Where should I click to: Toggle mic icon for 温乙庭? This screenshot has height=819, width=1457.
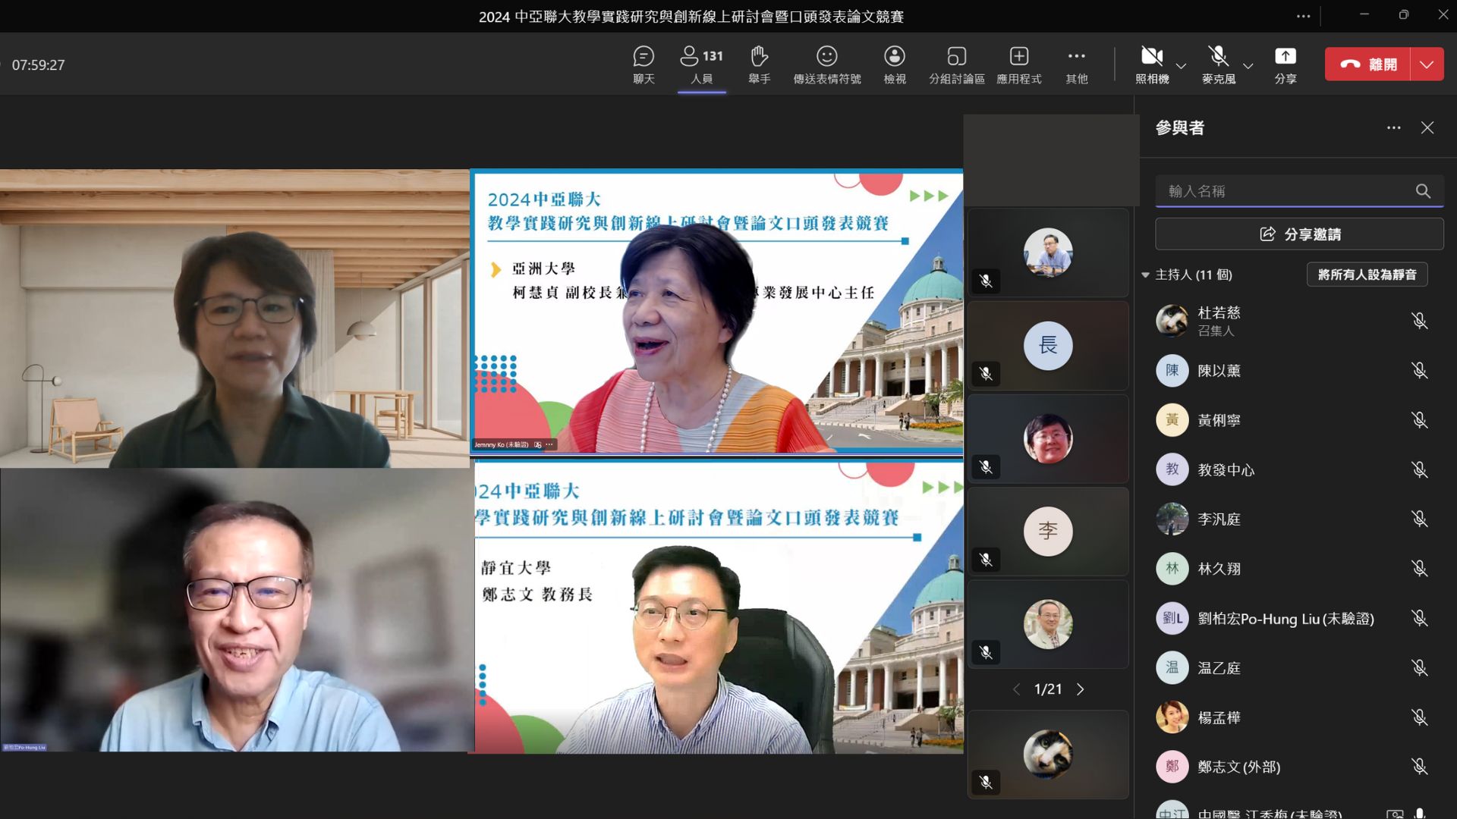[1419, 667]
